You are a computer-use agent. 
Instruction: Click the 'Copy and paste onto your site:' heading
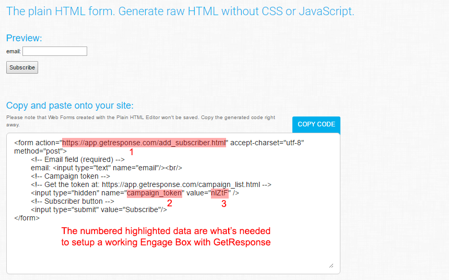(70, 106)
